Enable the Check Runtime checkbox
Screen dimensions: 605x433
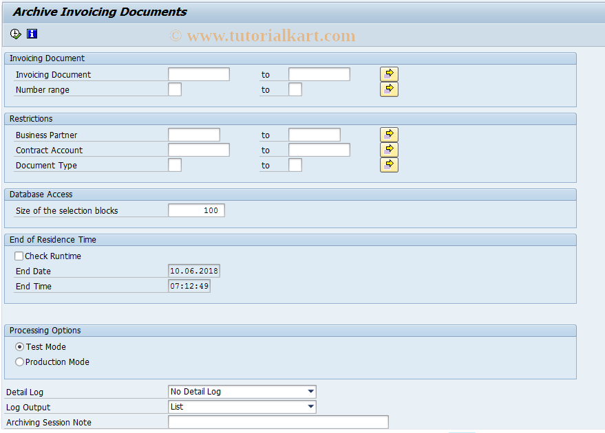click(x=19, y=256)
